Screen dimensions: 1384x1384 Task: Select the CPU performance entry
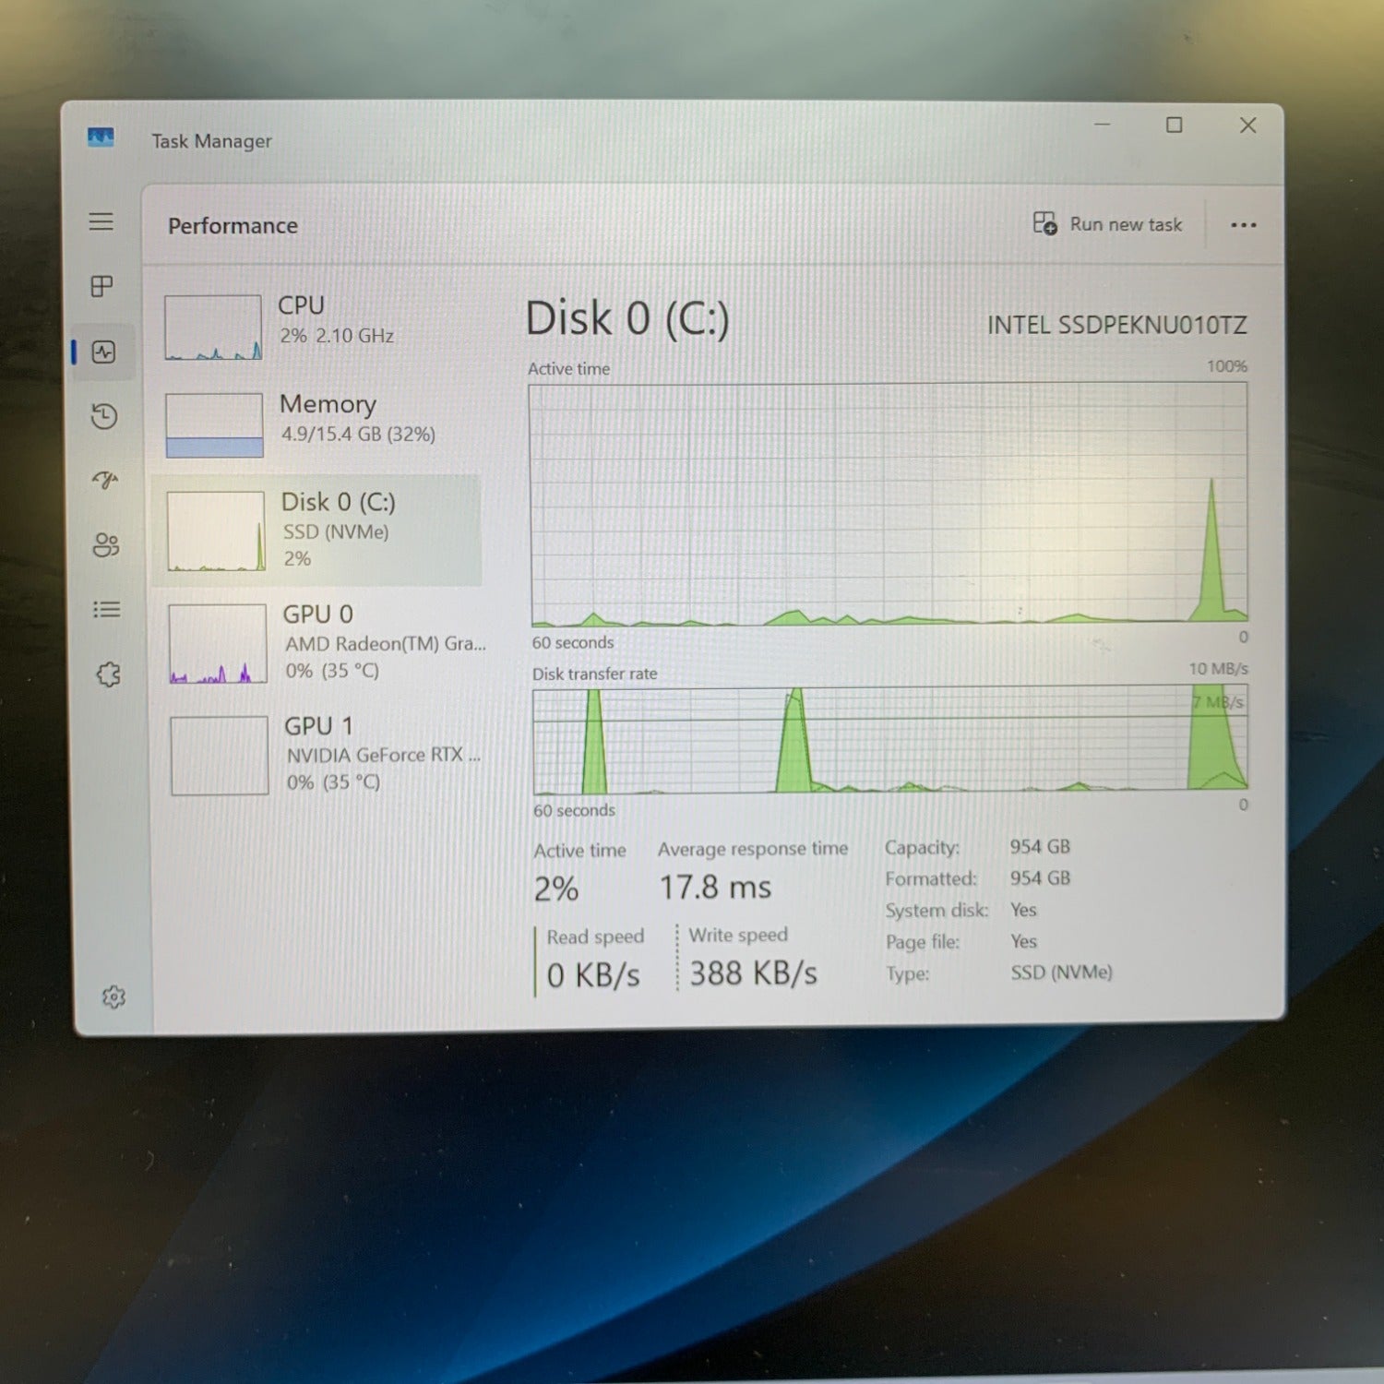coord(317,327)
